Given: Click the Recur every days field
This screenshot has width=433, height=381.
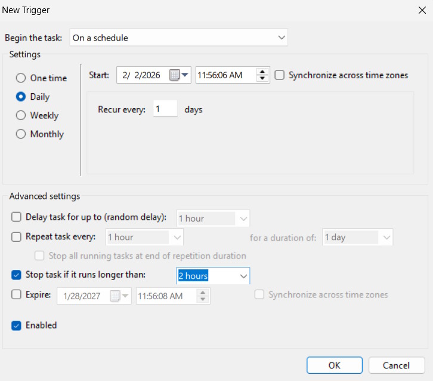Looking at the screenshot, I should 165,109.
